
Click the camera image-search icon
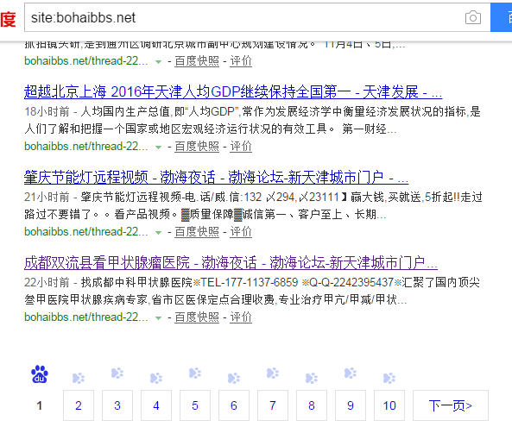coord(473,17)
